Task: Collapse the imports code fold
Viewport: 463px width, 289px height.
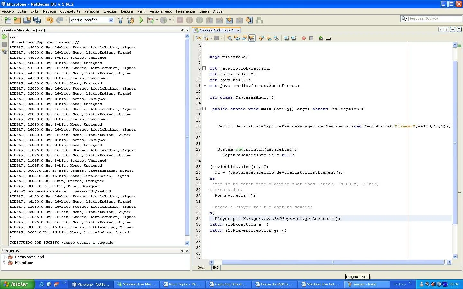Action: [204, 68]
